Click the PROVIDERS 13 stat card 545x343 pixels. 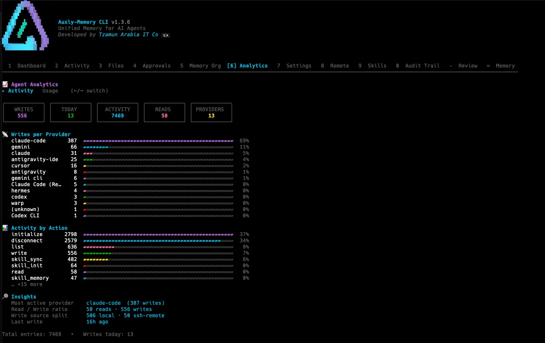pos(212,112)
